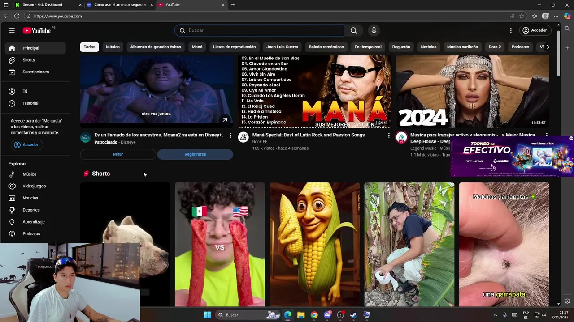Select the Reguetón chip

pos(401,47)
